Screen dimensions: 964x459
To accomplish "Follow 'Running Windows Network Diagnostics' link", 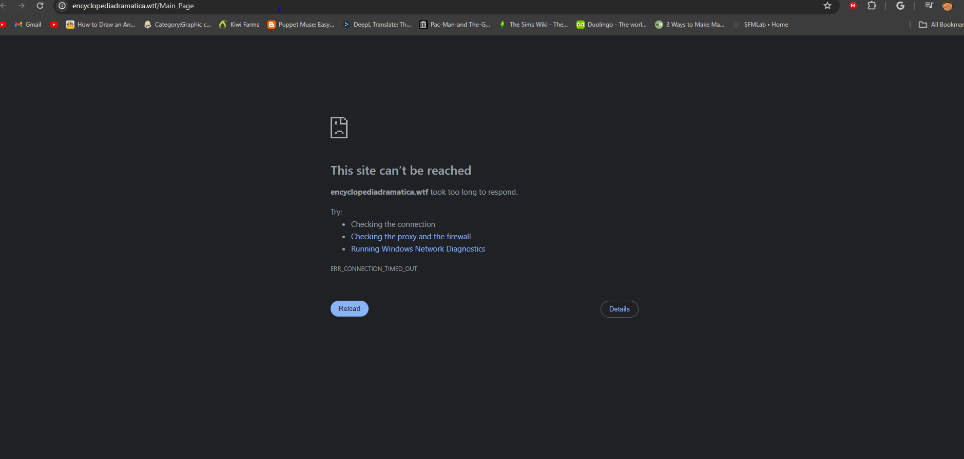I will click(418, 249).
